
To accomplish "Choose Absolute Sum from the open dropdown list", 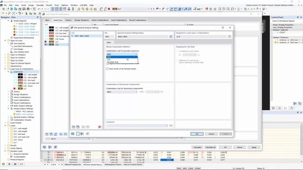I will point(122,62).
